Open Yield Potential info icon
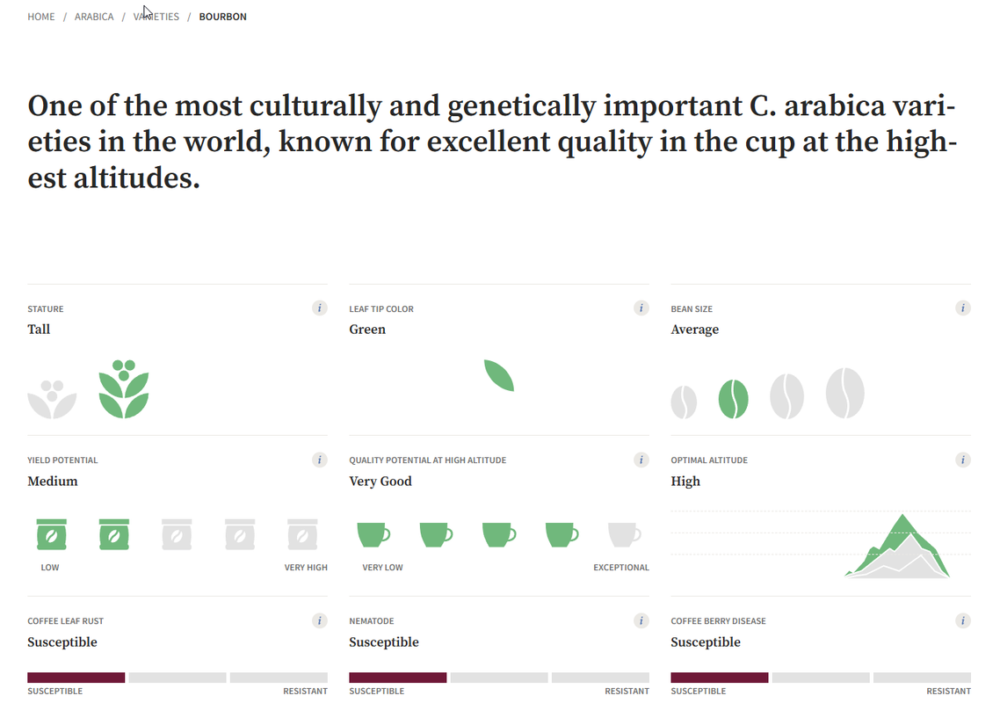Image resolution: width=1000 pixels, height=703 pixels. 320,460
